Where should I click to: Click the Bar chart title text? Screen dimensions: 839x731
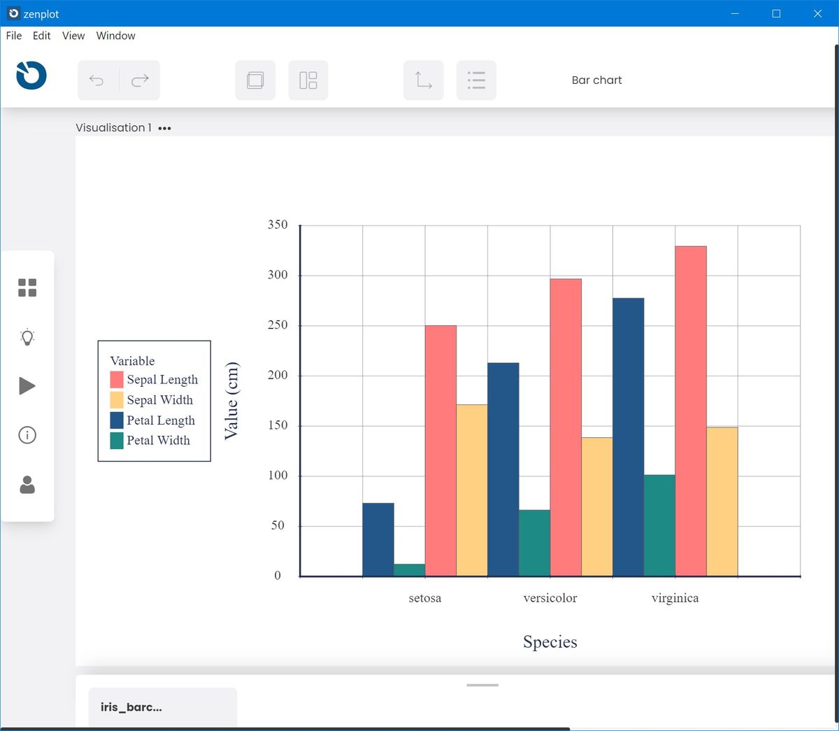click(596, 80)
